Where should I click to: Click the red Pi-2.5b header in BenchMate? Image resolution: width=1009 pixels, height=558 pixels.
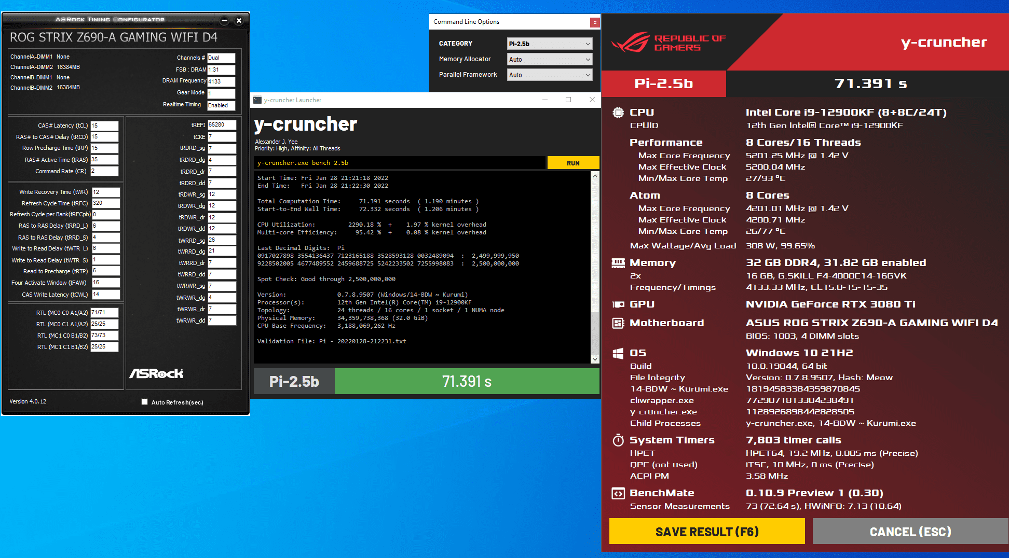tap(663, 83)
